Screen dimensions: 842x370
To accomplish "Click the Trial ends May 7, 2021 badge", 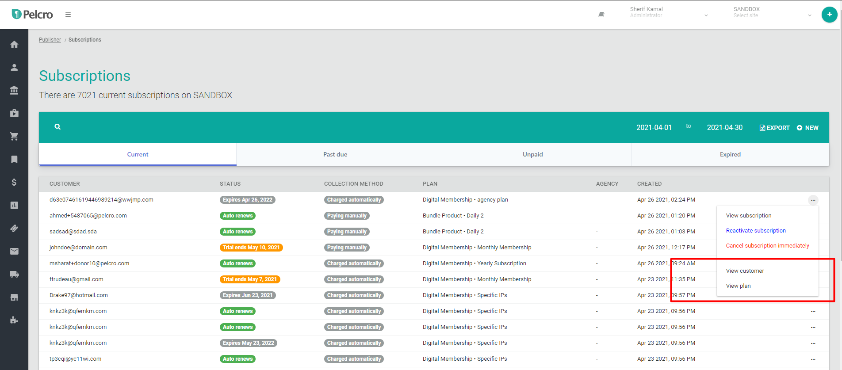I will pos(250,279).
